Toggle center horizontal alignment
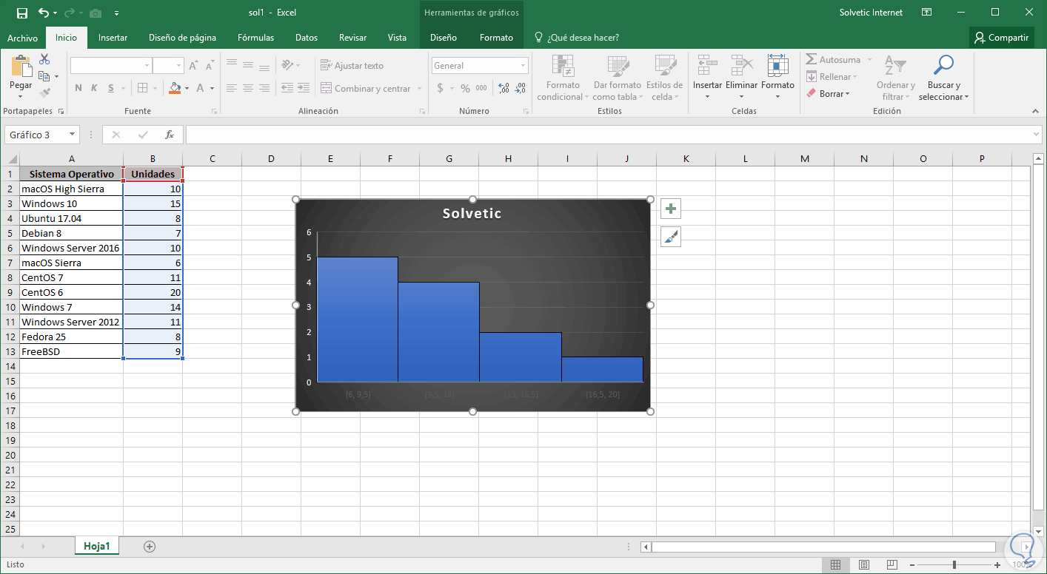The image size is (1047, 574). (x=248, y=88)
